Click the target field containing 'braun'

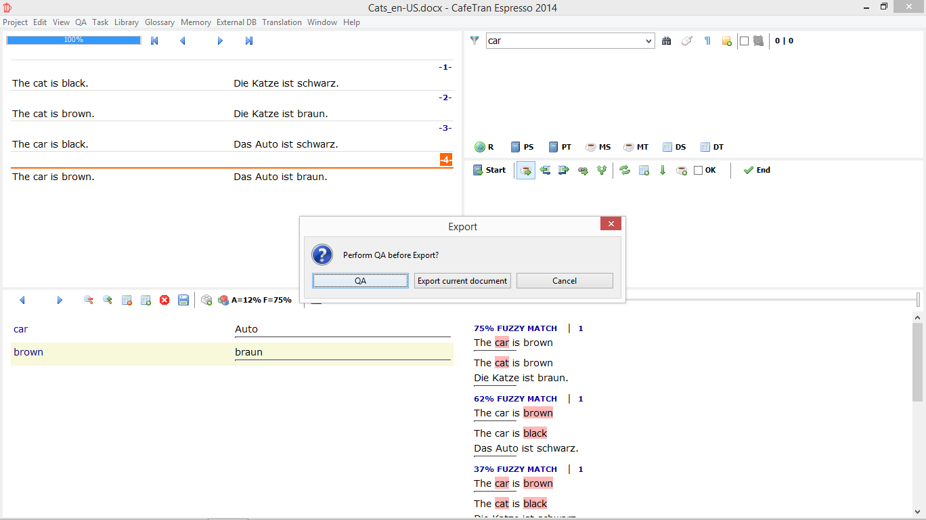coord(342,352)
